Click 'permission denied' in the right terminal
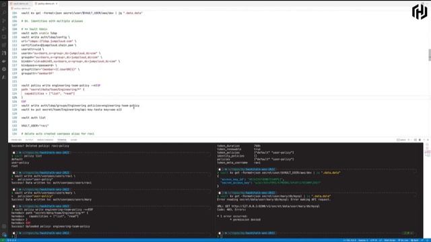The image size is (431, 242). click(246, 220)
